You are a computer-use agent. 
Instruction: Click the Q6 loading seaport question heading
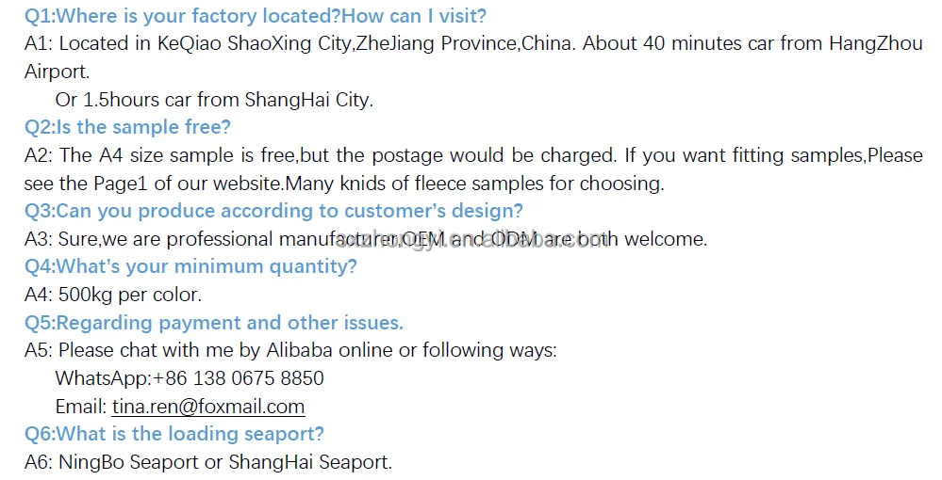pyautogui.click(x=174, y=434)
